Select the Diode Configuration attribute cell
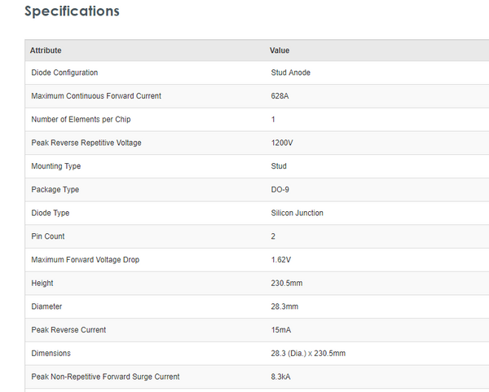 pyautogui.click(x=64, y=73)
